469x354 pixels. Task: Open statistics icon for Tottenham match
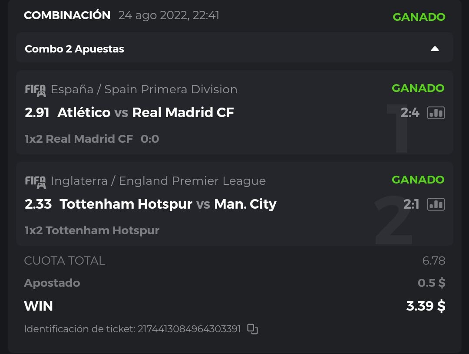pyautogui.click(x=436, y=204)
